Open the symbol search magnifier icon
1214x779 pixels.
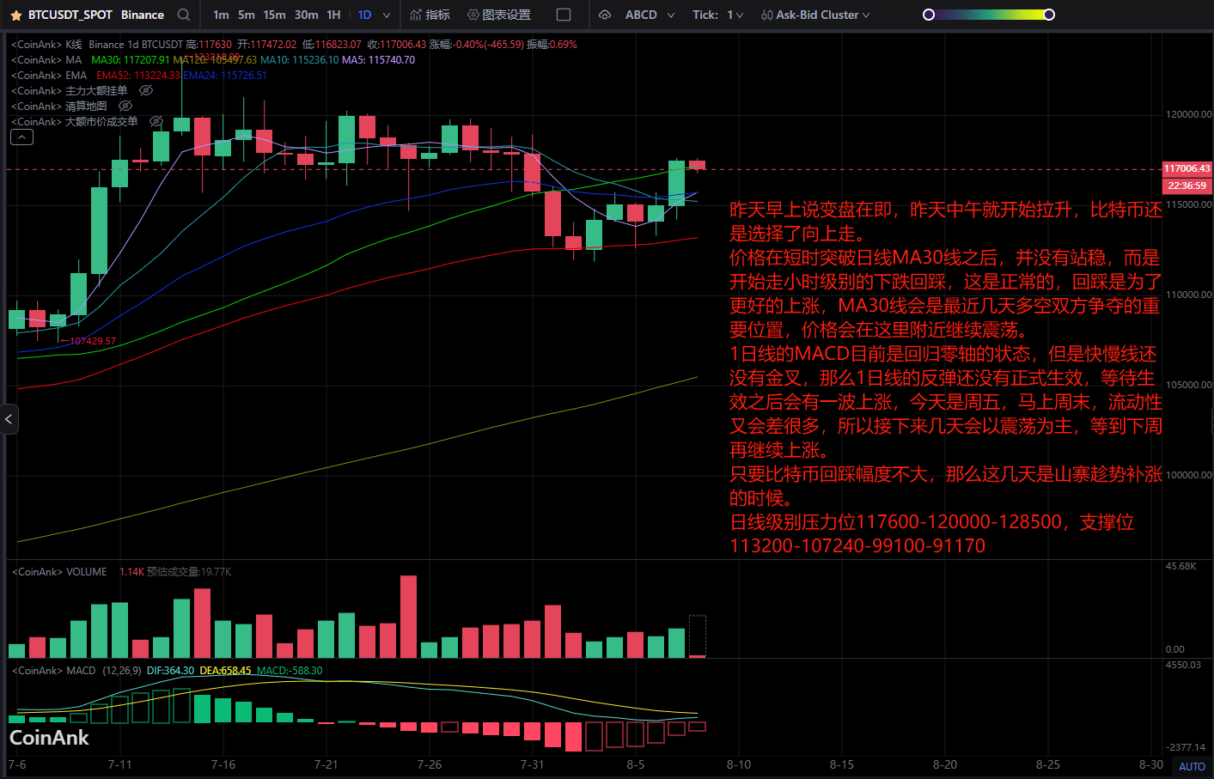click(x=183, y=15)
